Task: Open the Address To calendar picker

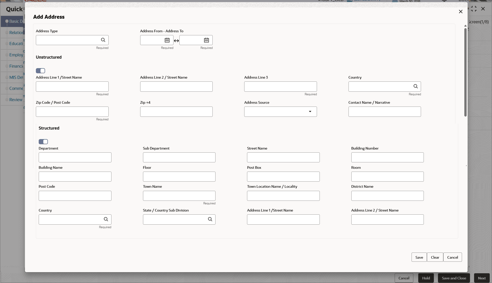Action: (207, 40)
